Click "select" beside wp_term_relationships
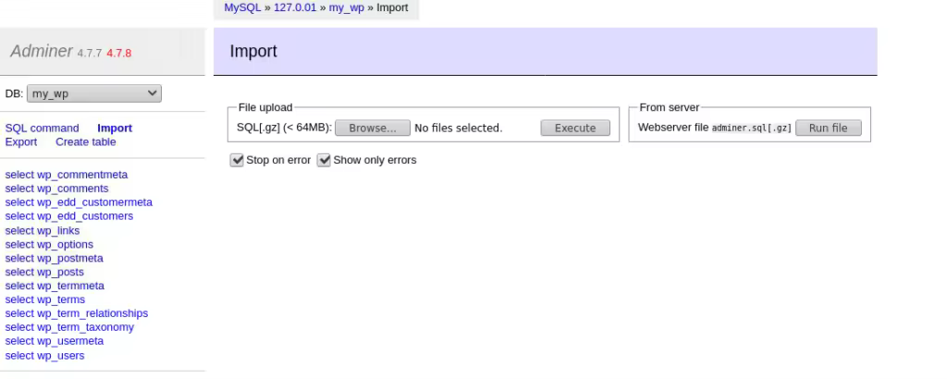Image resolution: width=947 pixels, height=379 pixels. pyautogui.click(x=19, y=313)
